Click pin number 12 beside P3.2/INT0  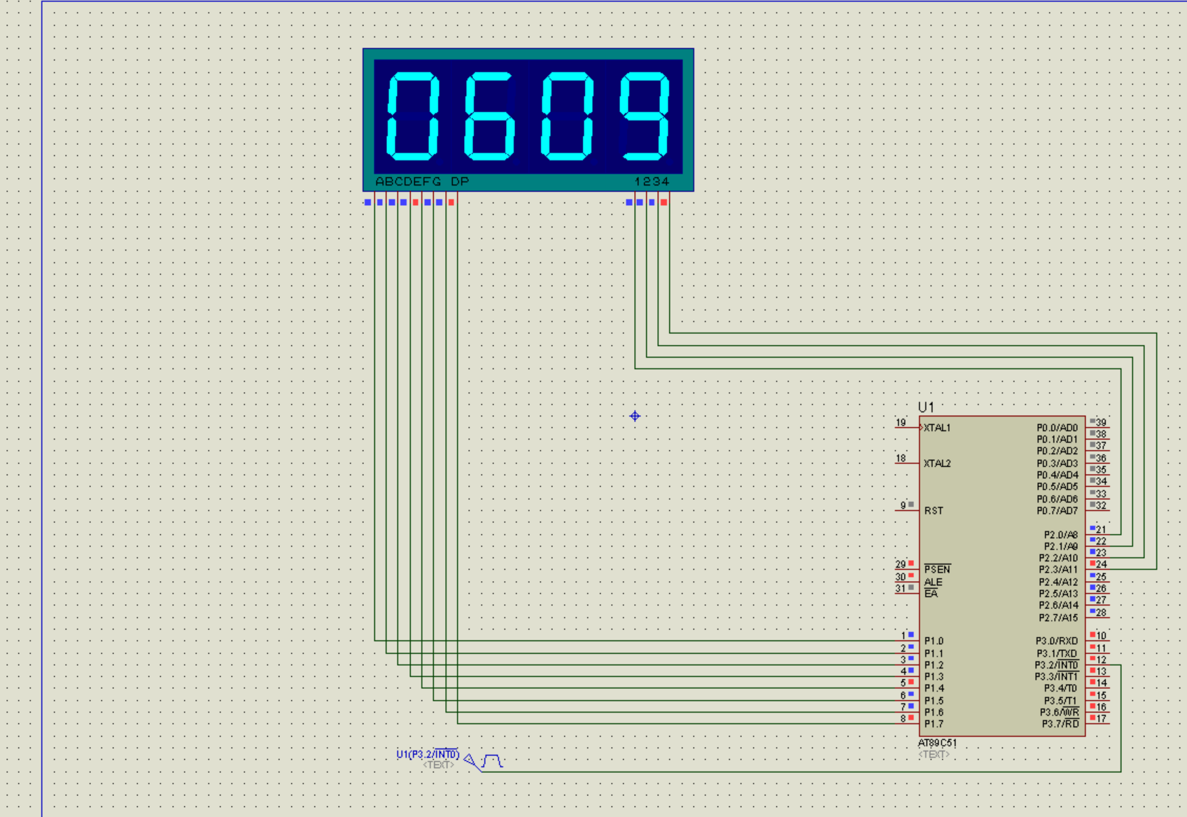coord(1101,659)
